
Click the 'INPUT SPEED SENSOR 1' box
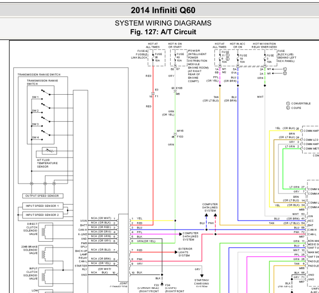(43, 206)
